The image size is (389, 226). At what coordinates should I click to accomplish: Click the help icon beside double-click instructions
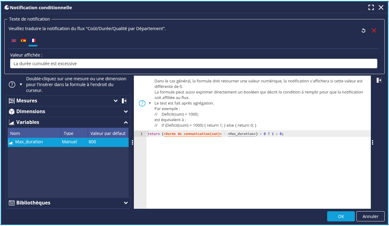12,85
